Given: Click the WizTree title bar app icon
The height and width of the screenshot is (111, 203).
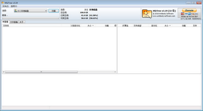Looking at the screenshot, I should click(x=3, y=3).
